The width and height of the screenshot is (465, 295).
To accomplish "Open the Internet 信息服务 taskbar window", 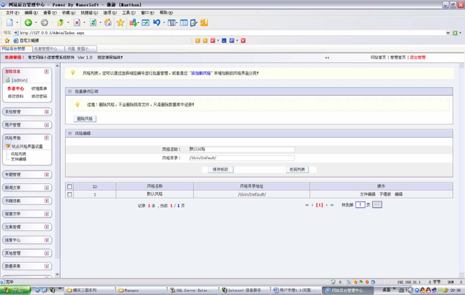I will click(245, 290).
